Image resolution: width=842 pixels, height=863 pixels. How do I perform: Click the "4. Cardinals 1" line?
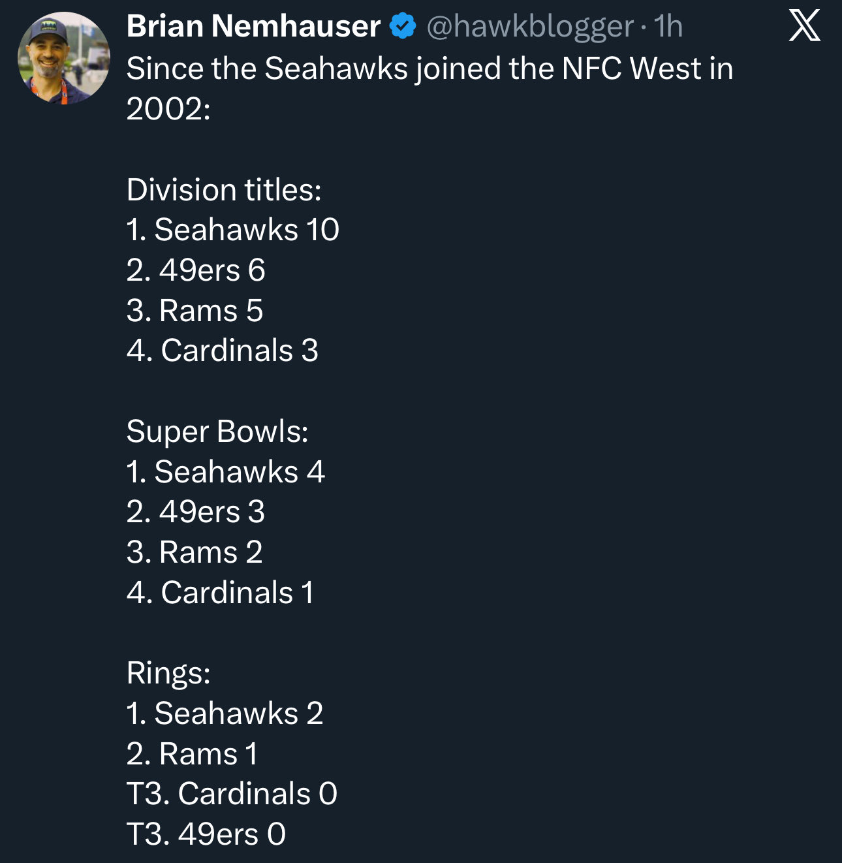click(x=220, y=593)
